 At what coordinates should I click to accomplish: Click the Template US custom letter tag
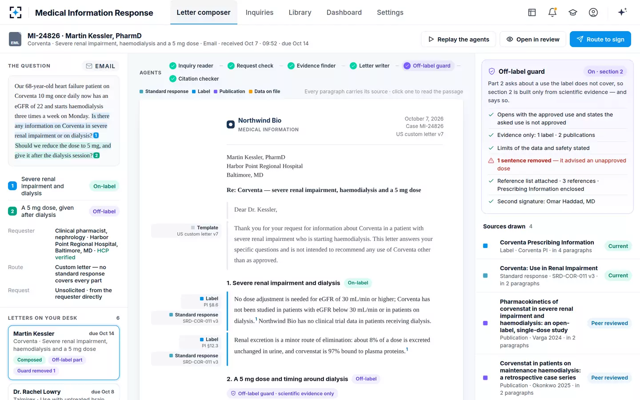click(x=186, y=231)
